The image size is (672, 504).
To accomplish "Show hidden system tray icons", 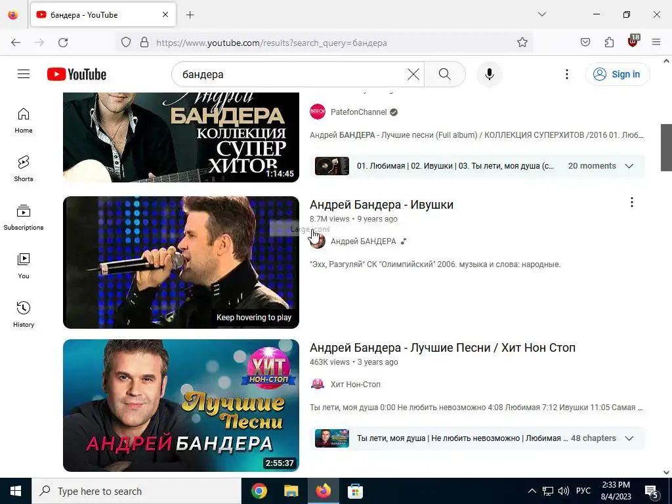I will coord(532,491).
